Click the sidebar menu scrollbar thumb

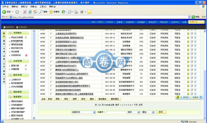point(34,68)
